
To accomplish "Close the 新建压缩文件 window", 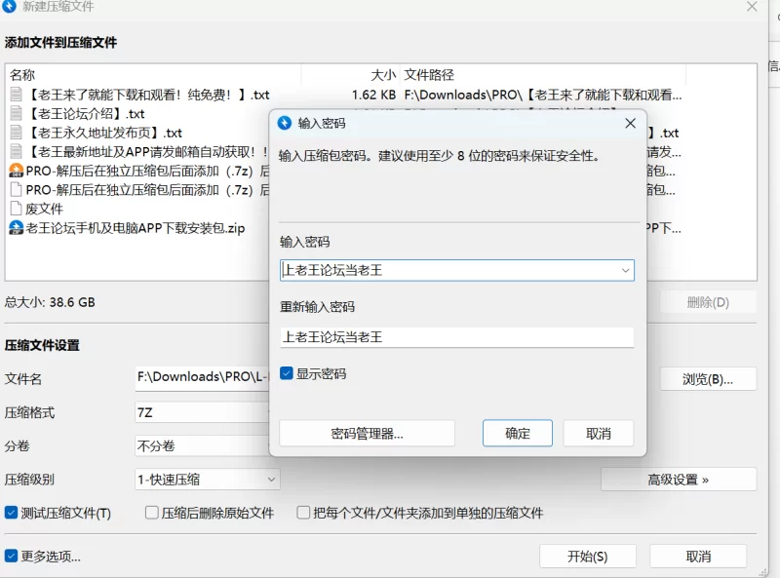I will click(752, 7).
